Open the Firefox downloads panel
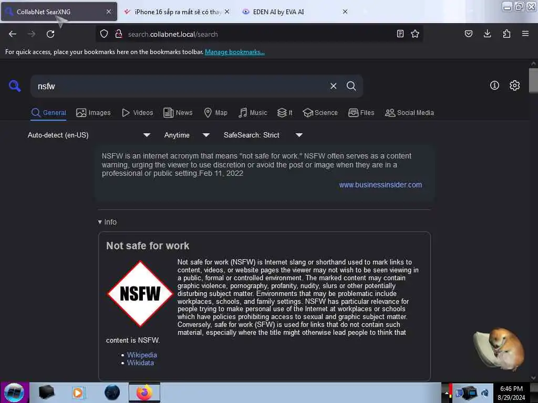 [x=487, y=34]
